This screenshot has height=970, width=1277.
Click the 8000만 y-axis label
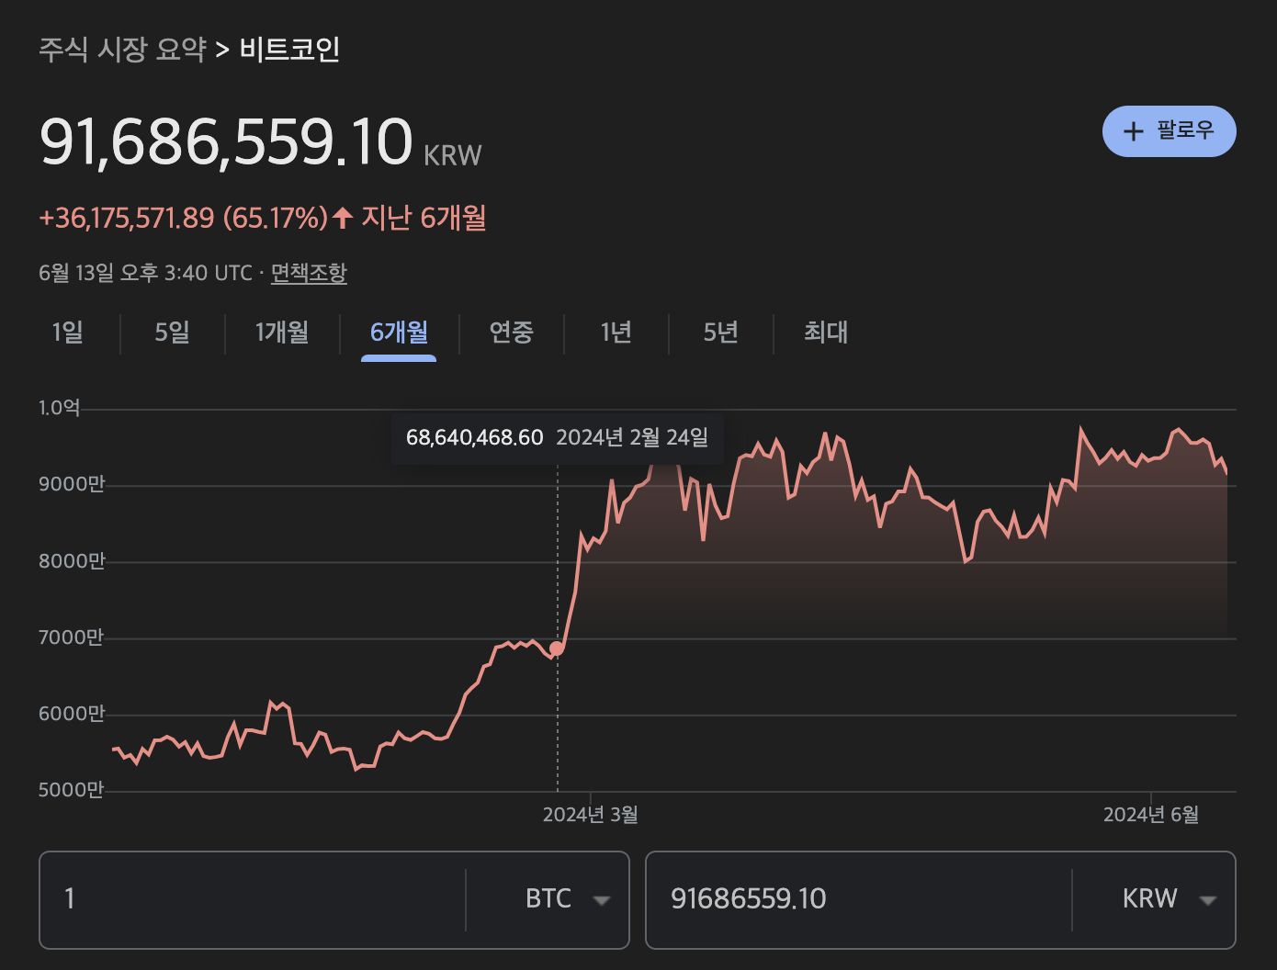(x=72, y=561)
